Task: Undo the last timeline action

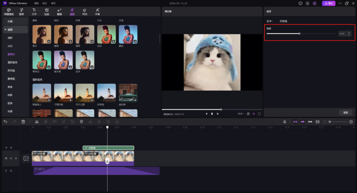Action: [x=5, y=122]
